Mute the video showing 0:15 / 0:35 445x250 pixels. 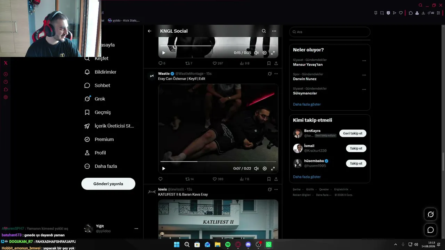(256, 53)
